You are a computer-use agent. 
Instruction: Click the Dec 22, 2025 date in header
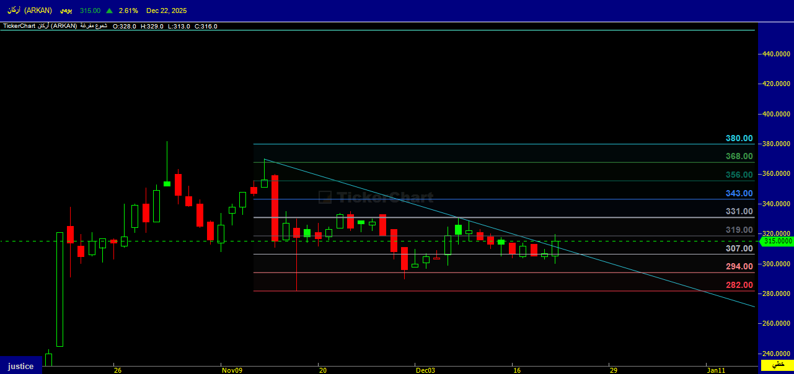[x=166, y=11]
